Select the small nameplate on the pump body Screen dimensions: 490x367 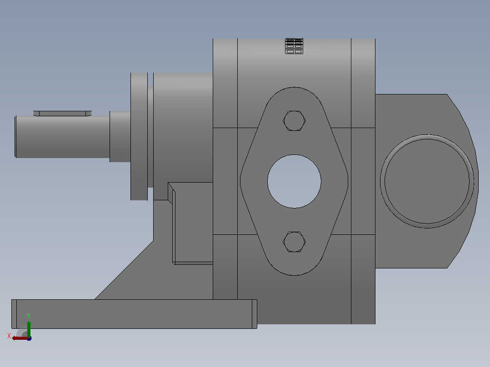pos(294,46)
